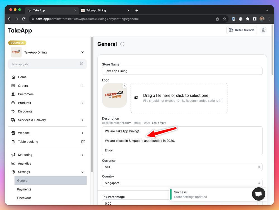279x210 pixels.
Task: Click the browser back arrow
Action: 9,19
